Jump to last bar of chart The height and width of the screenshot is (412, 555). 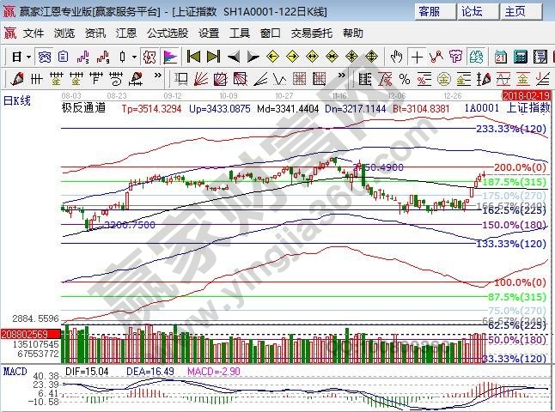click(213, 57)
